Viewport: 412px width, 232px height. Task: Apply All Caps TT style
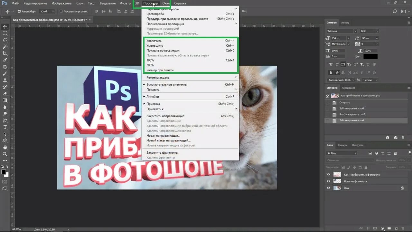(343, 64)
